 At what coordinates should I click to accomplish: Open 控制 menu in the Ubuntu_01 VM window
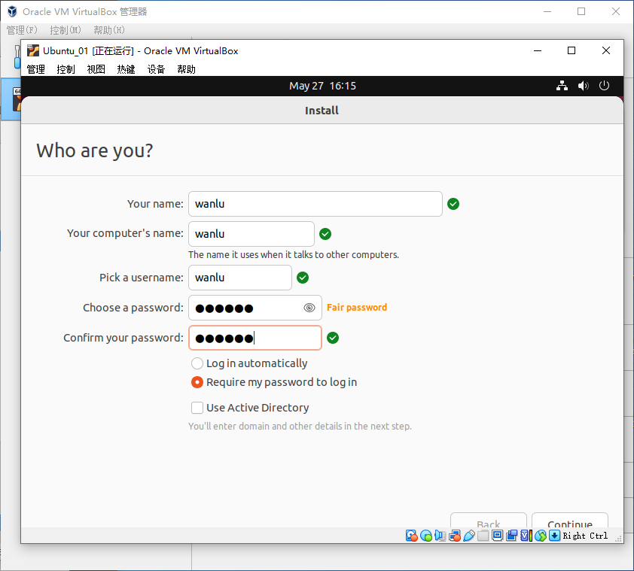(66, 69)
